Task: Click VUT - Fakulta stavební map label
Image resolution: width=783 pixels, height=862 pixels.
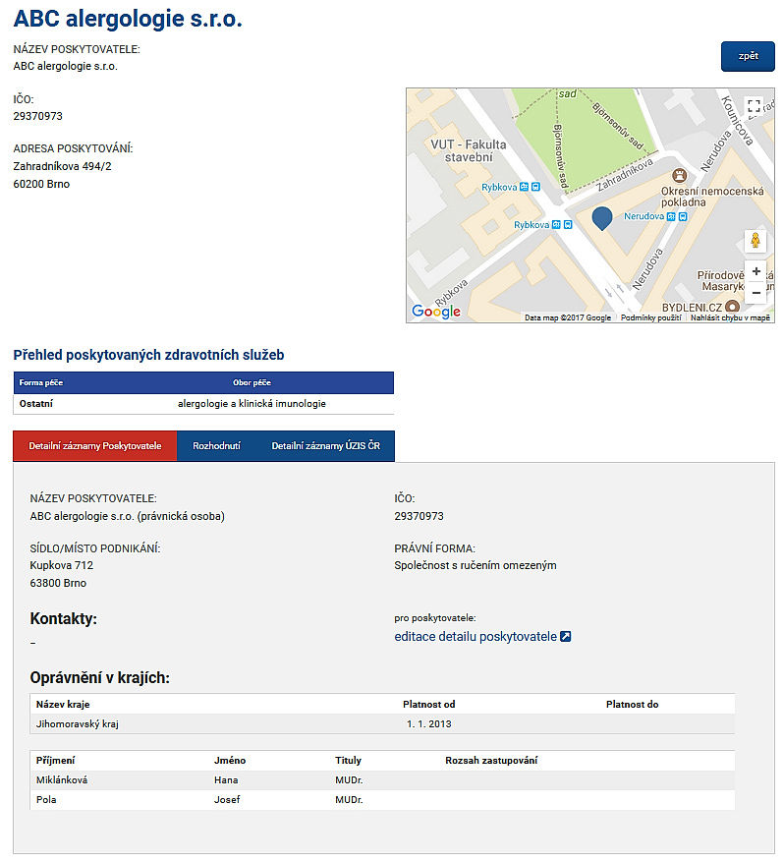Action: click(469, 150)
